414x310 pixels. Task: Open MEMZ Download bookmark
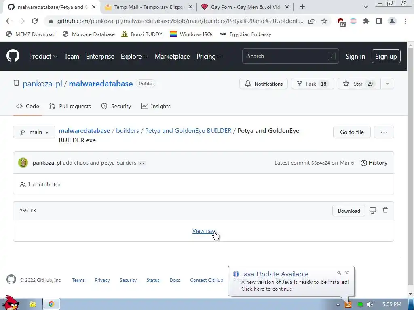pyautogui.click(x=31, y=34)
